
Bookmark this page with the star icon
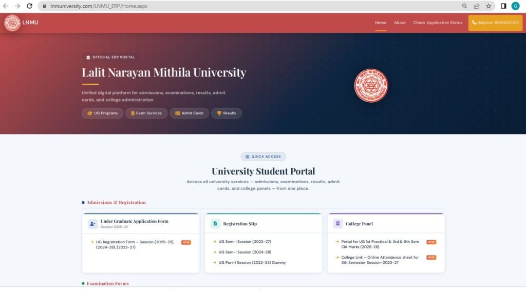point(489,6)
